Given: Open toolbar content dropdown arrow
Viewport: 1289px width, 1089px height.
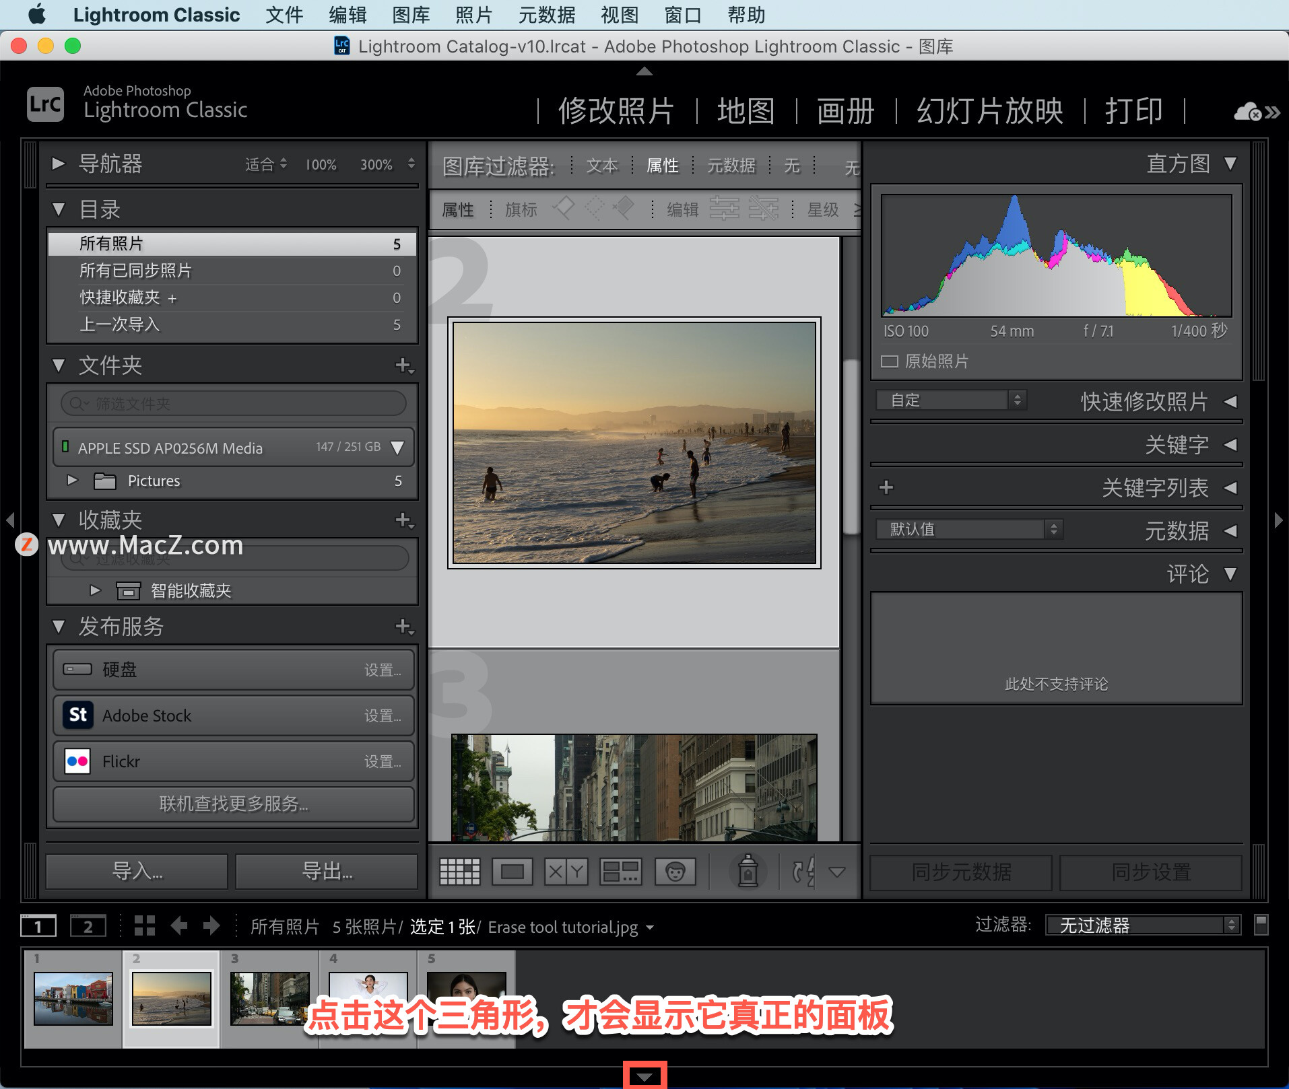Looking at the screenshot, I should 837,872.
